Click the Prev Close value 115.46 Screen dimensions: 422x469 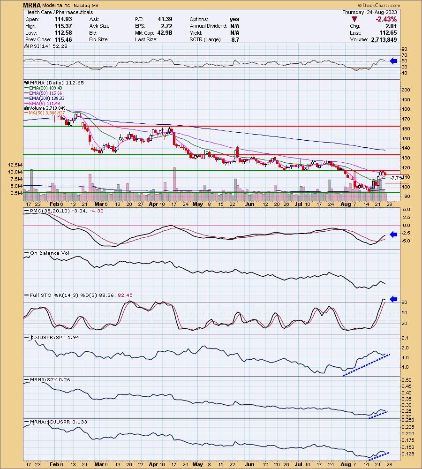pyautogui.click(x=63, y=39)
